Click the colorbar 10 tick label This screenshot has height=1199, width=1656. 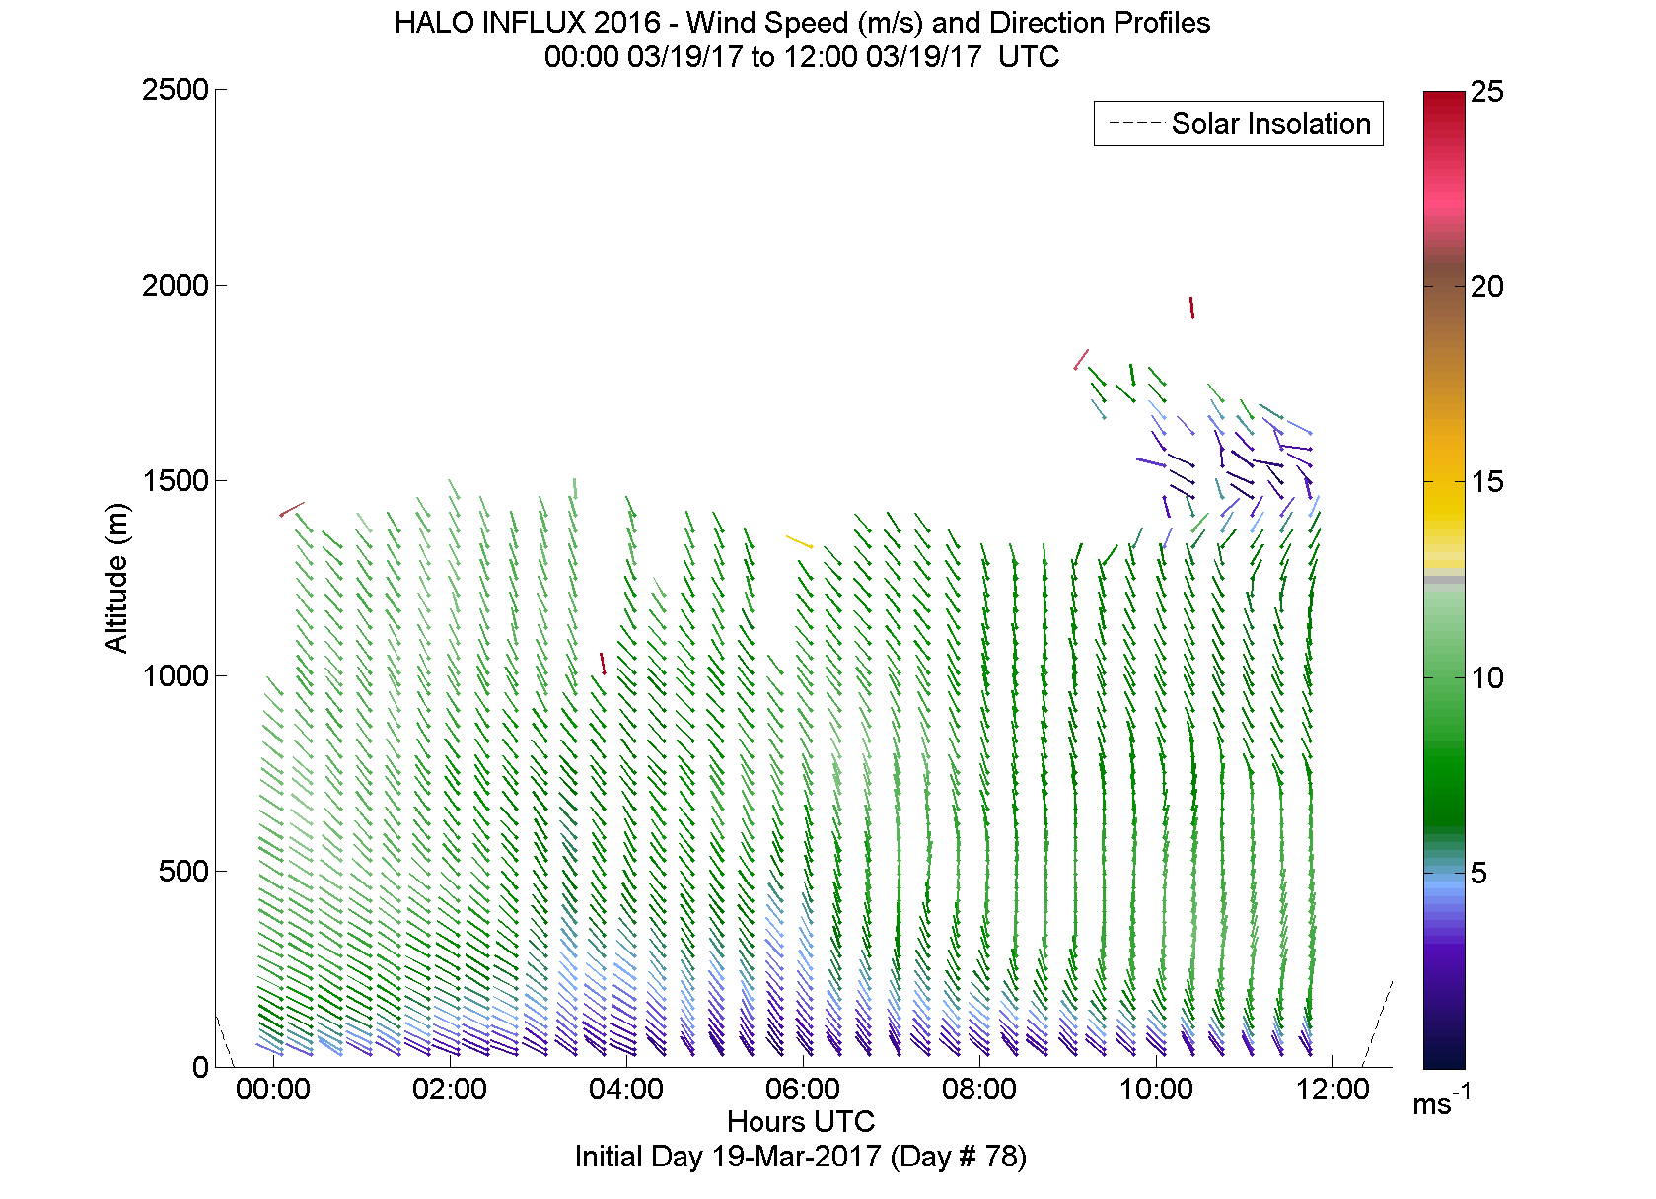tap(1486, 677)
